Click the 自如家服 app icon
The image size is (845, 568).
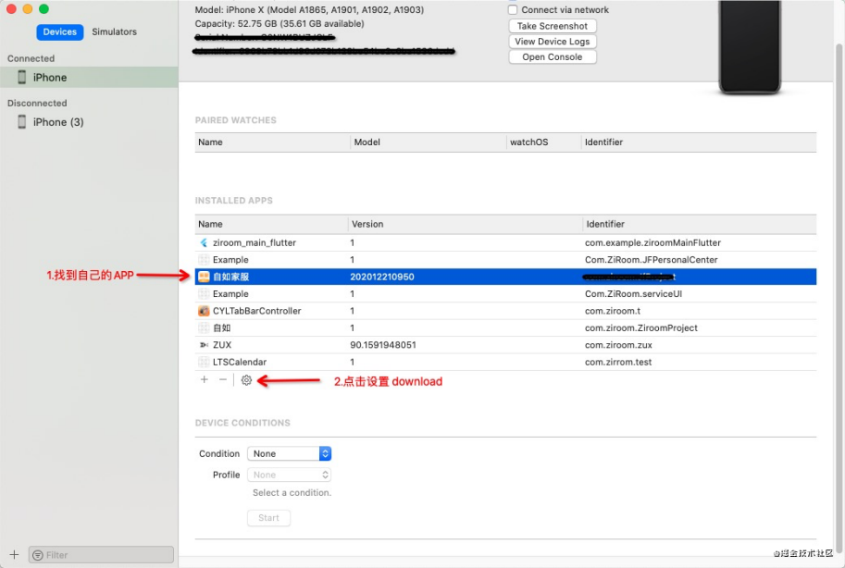click(x=204, y=277)
